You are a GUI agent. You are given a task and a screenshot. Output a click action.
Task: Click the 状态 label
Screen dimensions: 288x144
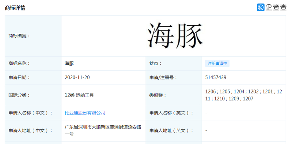(156, 64)
